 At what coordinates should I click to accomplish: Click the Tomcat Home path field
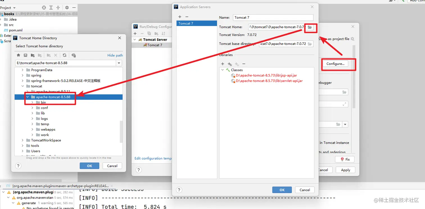click(277, 27)
